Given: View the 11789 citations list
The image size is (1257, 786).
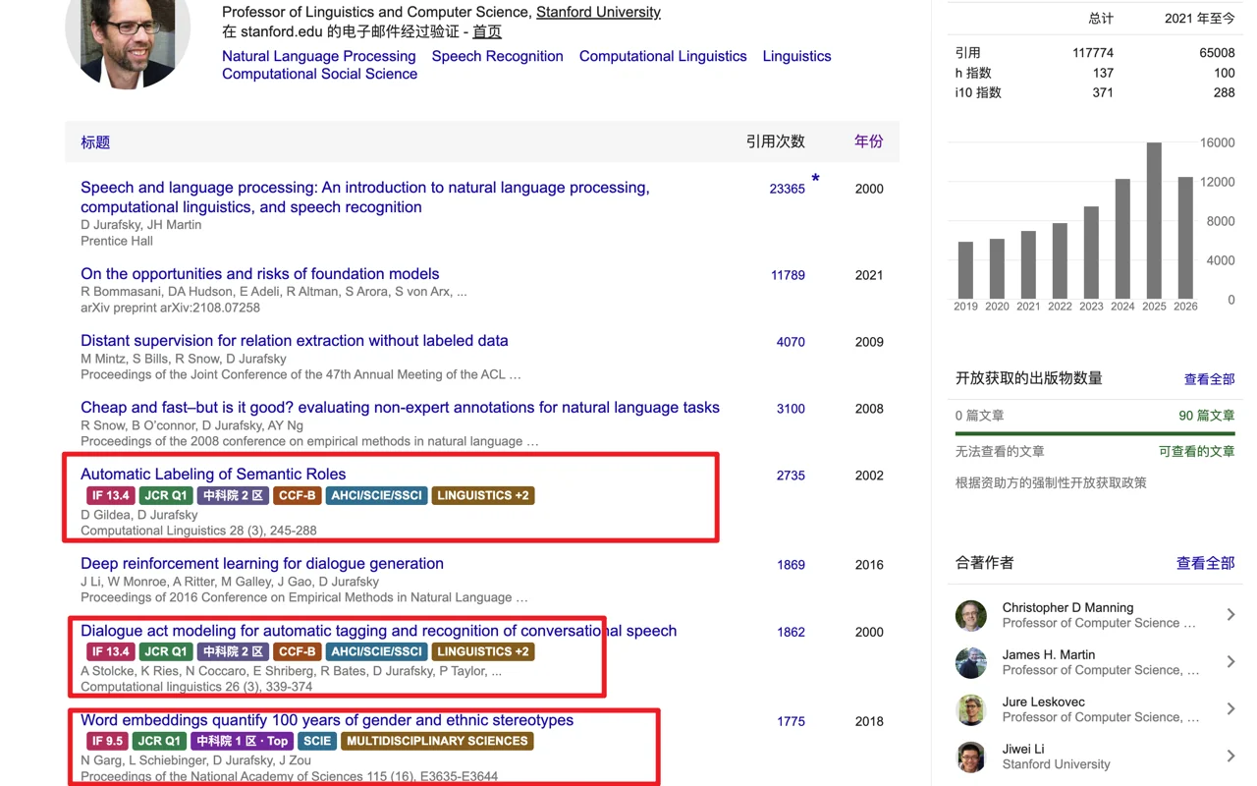Looking at the screenshot, I should [788, 275].
